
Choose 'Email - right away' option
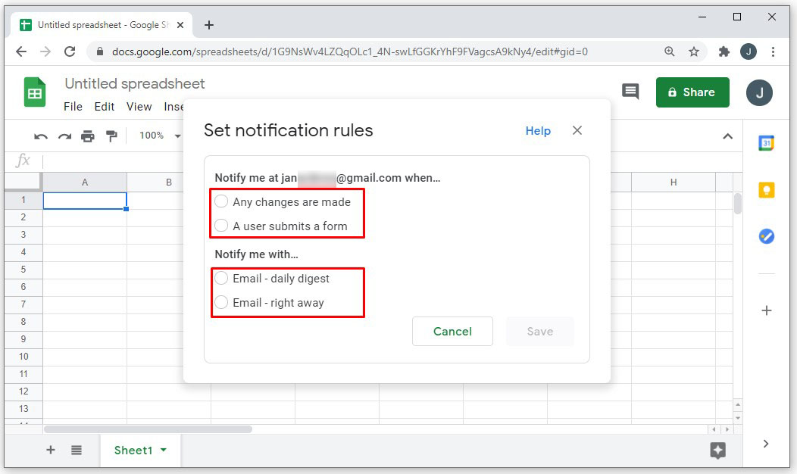pyautogui.click(x=221, y=302)
